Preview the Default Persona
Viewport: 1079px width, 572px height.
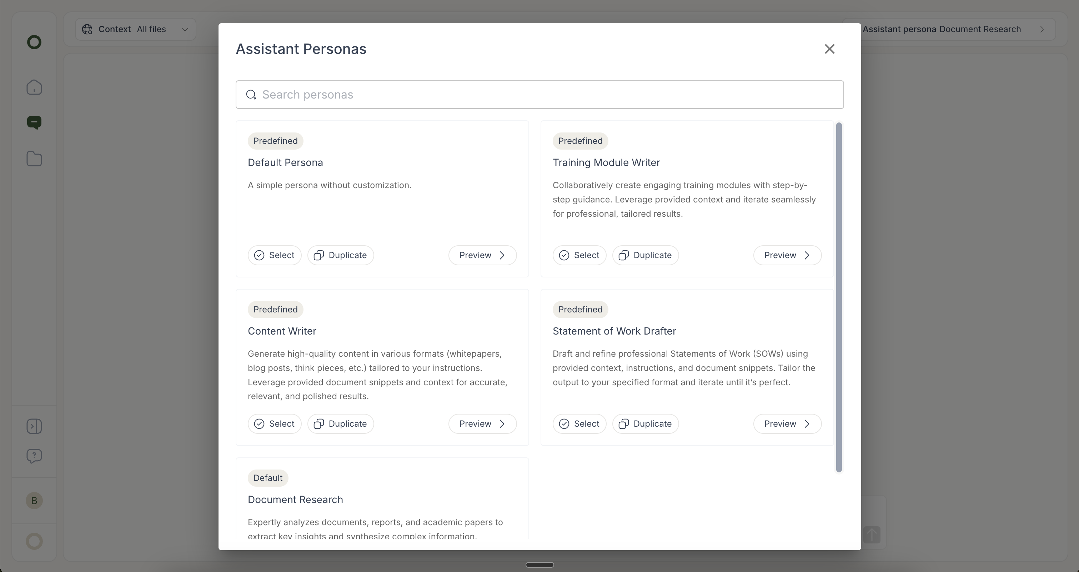point(482,255)
